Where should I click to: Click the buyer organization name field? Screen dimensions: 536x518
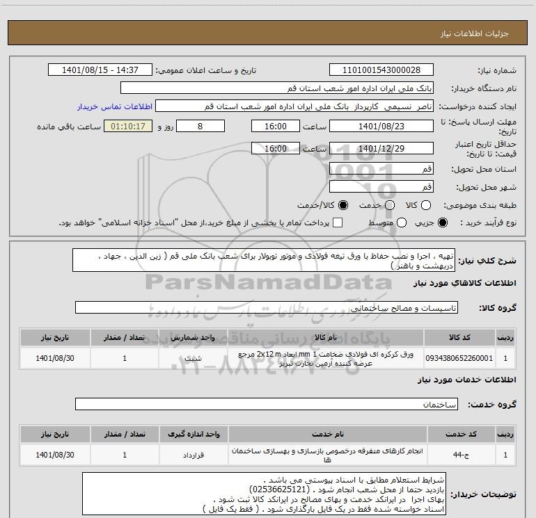277,88
